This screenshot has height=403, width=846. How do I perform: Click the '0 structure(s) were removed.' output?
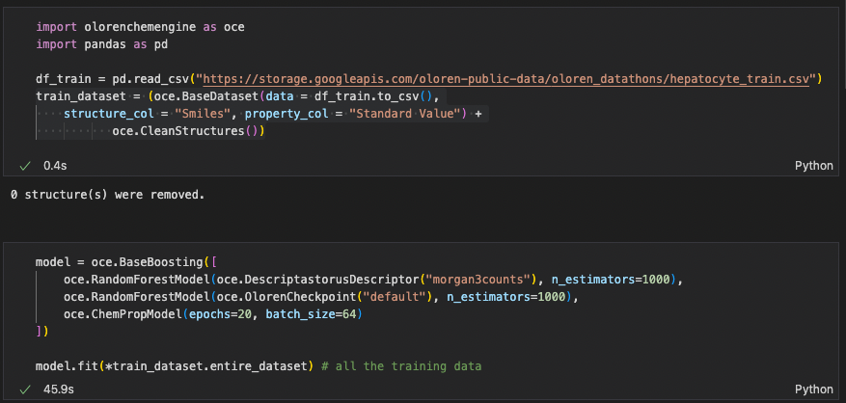coord(107,195)
